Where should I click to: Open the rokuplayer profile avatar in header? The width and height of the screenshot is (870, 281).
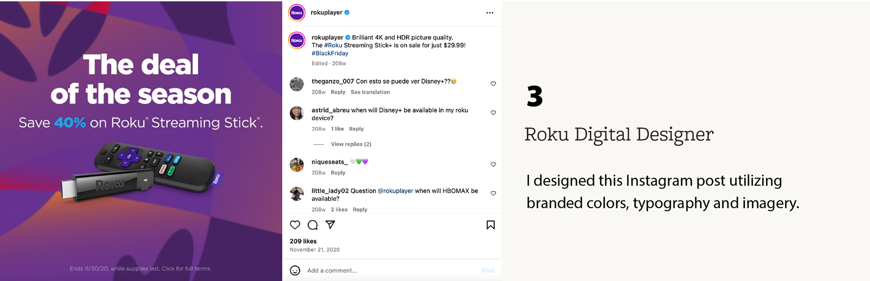[297, 13]
